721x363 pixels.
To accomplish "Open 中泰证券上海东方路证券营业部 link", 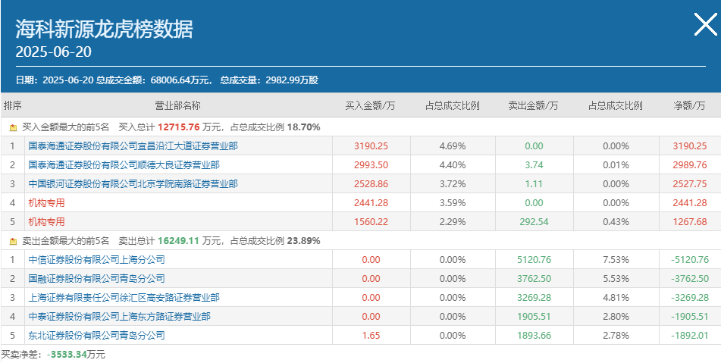I will 119,316.
